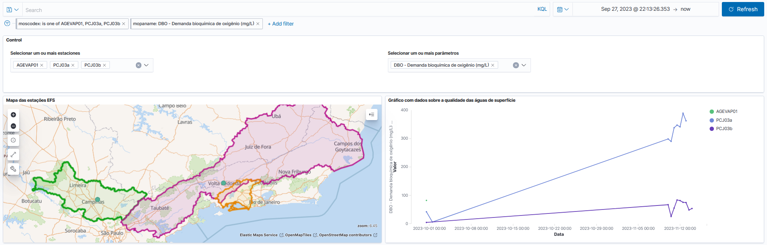
Task: Expand the parameters selection dropdown
Action: pos(524,65)
